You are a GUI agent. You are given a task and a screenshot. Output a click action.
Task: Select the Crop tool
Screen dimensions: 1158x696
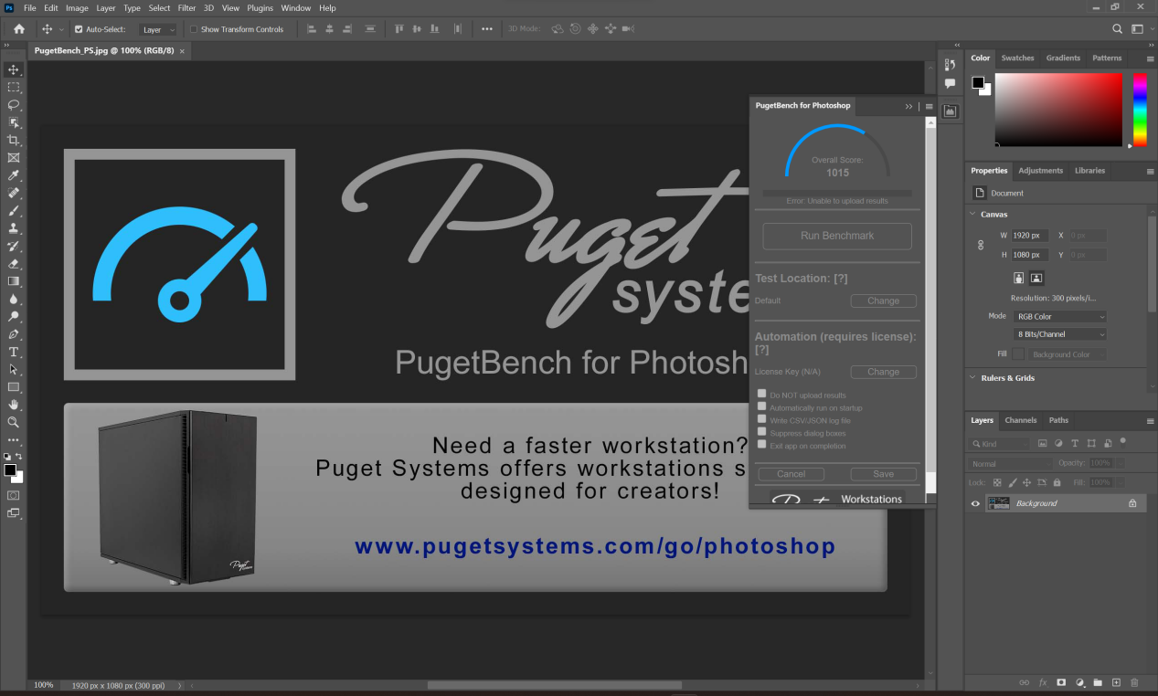[x=14, y=140]
